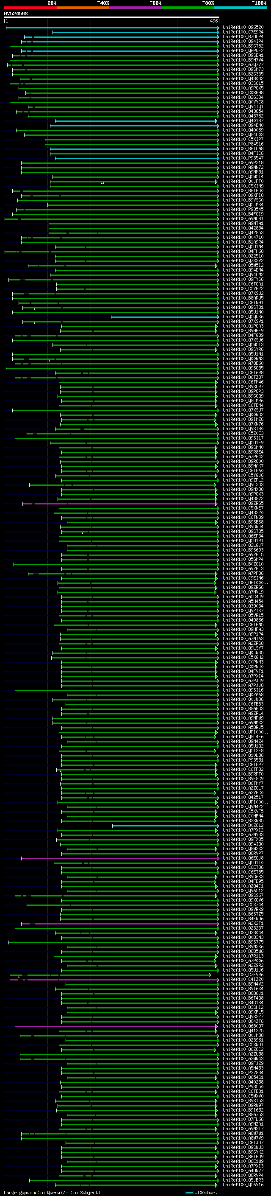This screenshot has height=1196, width=271.
Task: Click the purple ~60% identity color bar
Action: pos(135,8)
